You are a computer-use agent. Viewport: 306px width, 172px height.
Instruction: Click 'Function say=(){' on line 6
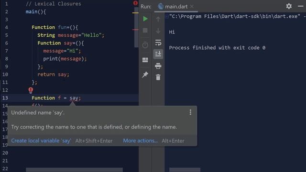[x=61, y=43]
